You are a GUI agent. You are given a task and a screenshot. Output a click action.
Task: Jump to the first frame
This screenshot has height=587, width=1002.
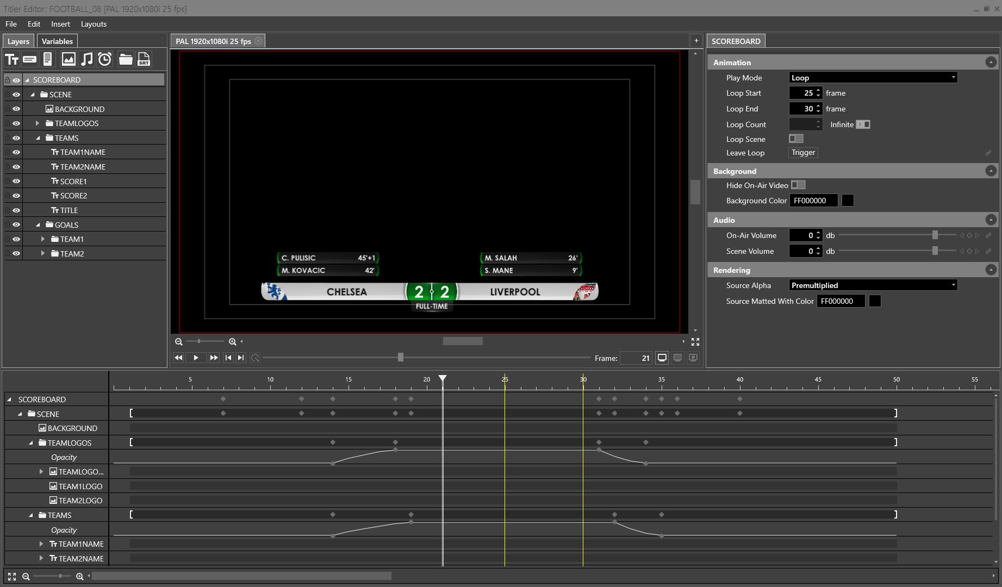(x=228, y=358)
